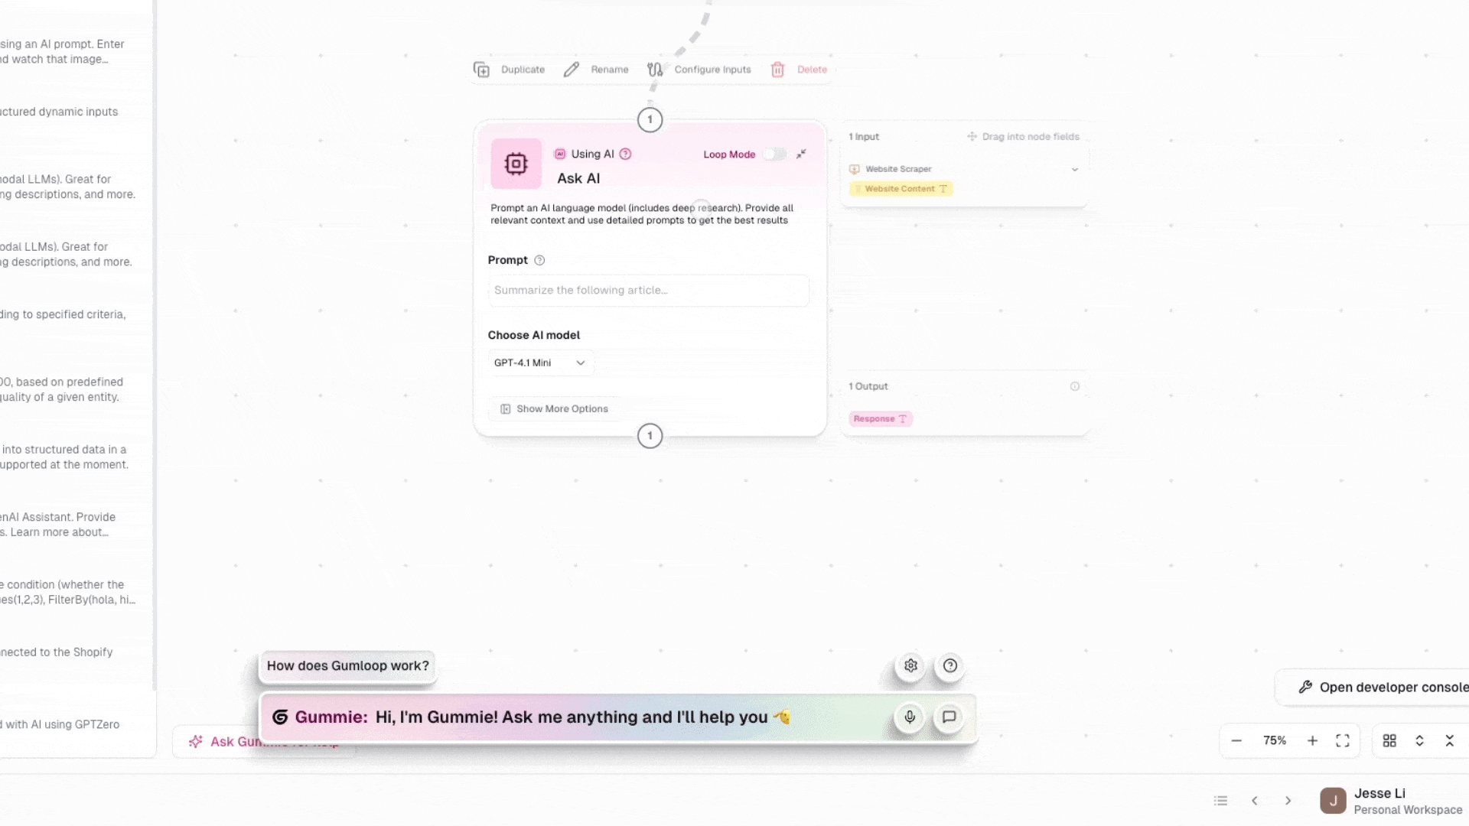Click the Website Scraper label icon
This screenshot has width=1469, height=826.
(x=855, y=169)
